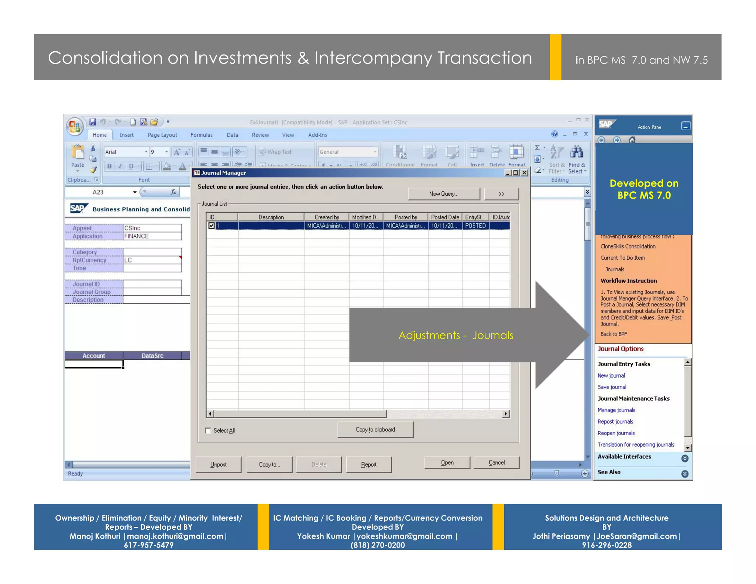Viewport: 756px width, 584px height.
Task: Click the Undo arrow icon
Action: (x=103, y=122)
